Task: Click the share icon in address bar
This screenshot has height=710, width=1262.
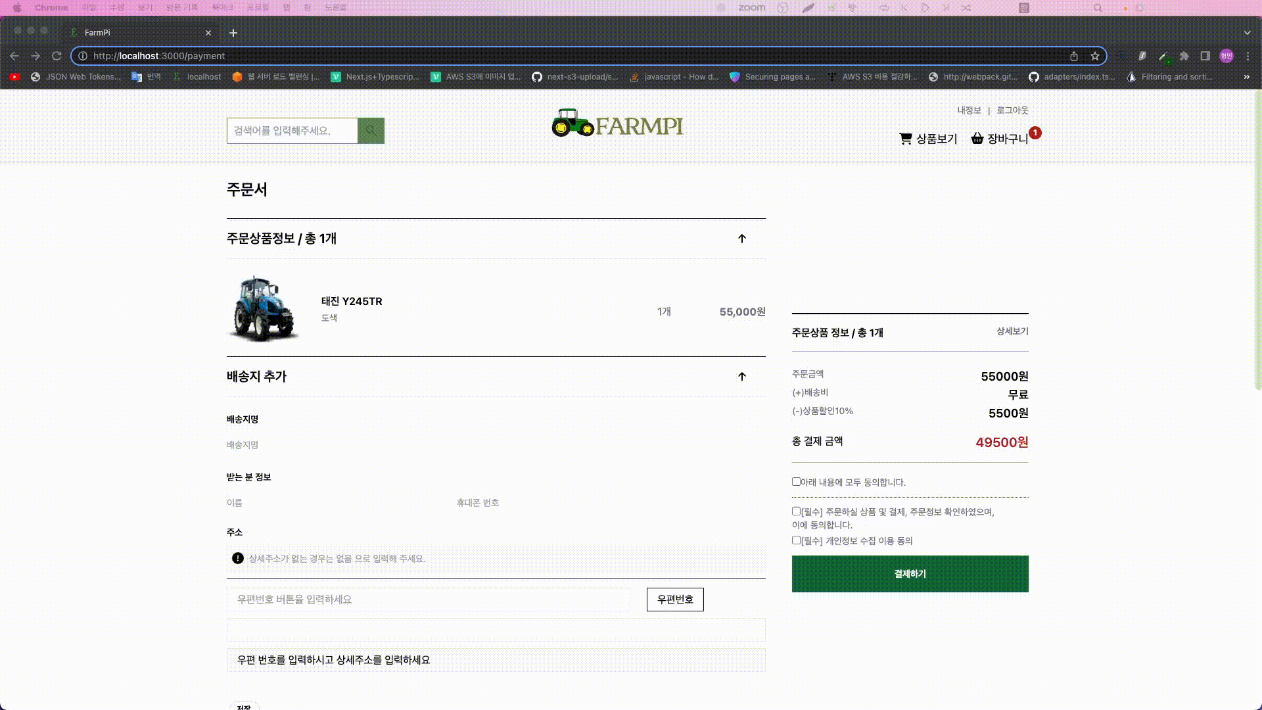Action: coord(1074,56)
